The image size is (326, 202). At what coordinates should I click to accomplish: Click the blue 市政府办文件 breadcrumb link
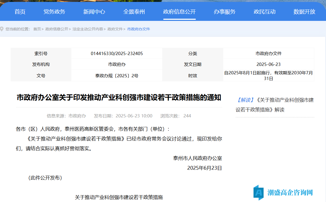click(139, 29)
